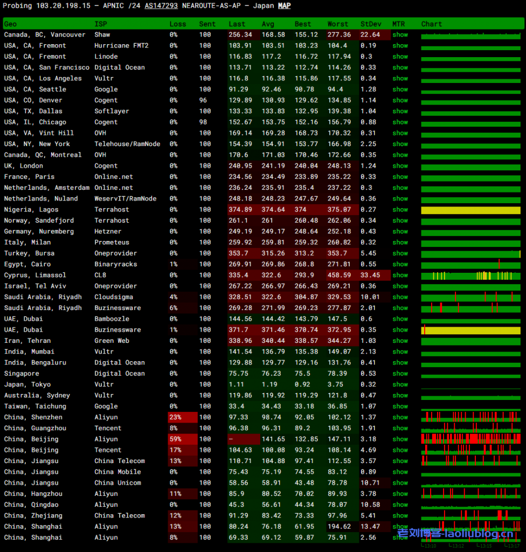Show MTR for Cyprus Limassol CL8
The height and width of the screenshot is (552, 526).
point(400,275)
